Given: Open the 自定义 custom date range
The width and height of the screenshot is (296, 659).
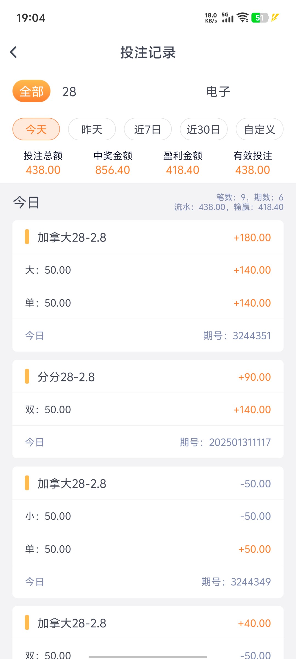Looking at the screenshot, I should click(x=260, y=129).
